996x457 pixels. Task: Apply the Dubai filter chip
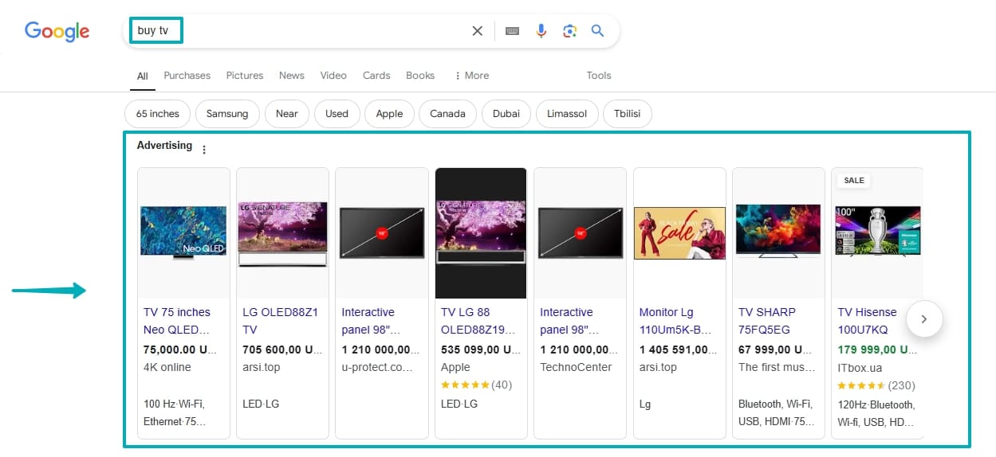click(506, 114)
